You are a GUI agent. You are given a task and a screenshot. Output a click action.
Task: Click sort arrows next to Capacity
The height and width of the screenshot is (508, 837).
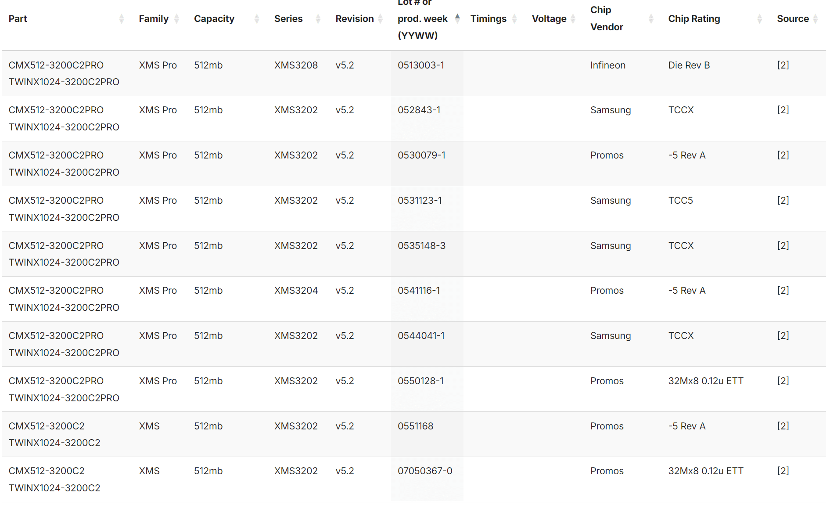tap(257, 19)
